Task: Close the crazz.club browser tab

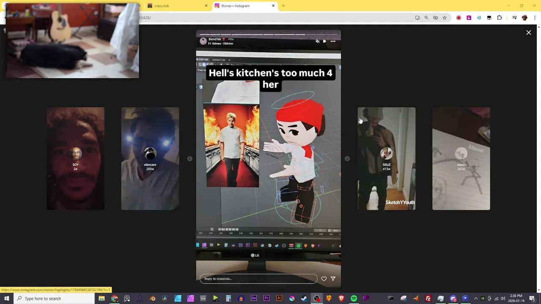Action: 206,6
